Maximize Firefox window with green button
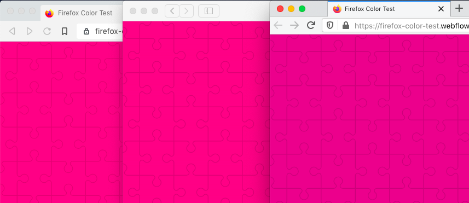 tap(302, 9)
